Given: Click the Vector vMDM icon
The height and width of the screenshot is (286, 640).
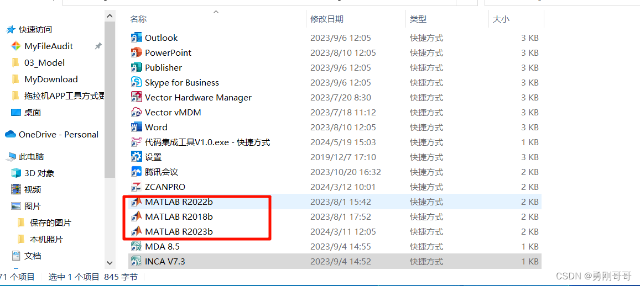Looking at the screenshot, I should (x=136, y=113).
